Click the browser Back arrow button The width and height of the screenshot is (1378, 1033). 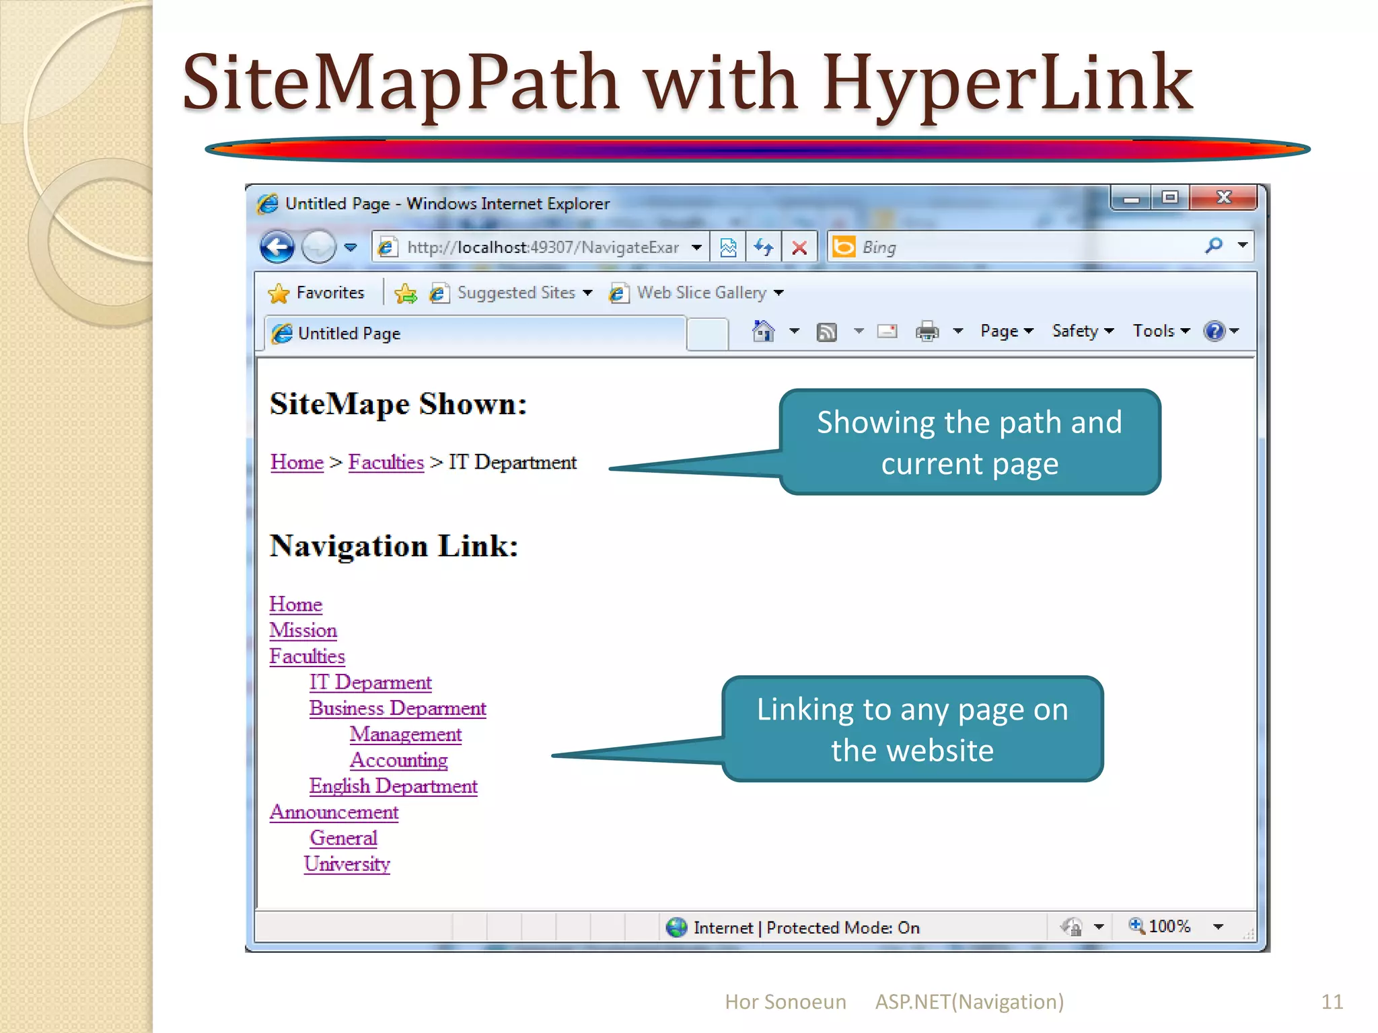click(x=277, y=247)
